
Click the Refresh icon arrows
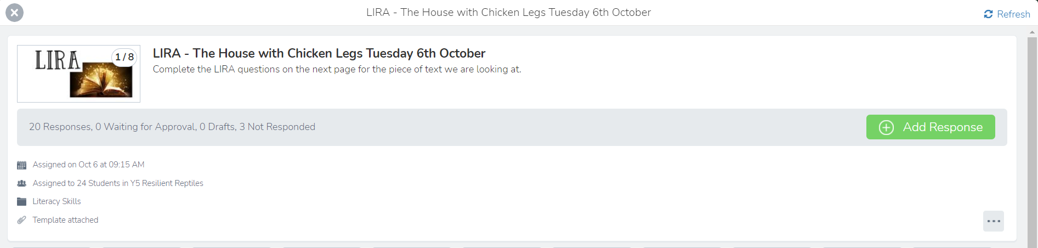(988, 14)
